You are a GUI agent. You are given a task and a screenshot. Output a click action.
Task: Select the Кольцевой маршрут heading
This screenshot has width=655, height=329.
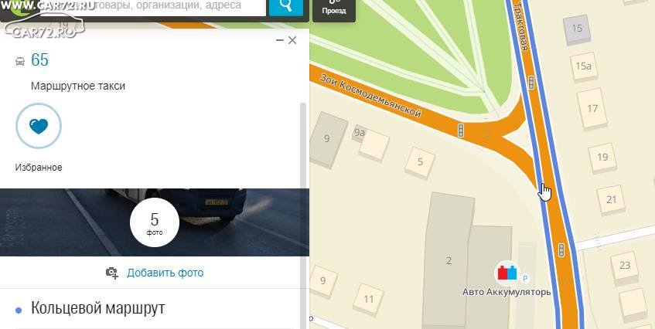pyautogui.click(x=97, y=308)
